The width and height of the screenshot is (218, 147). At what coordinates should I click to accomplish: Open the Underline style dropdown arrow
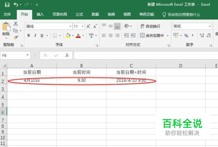tap(47, 36)
